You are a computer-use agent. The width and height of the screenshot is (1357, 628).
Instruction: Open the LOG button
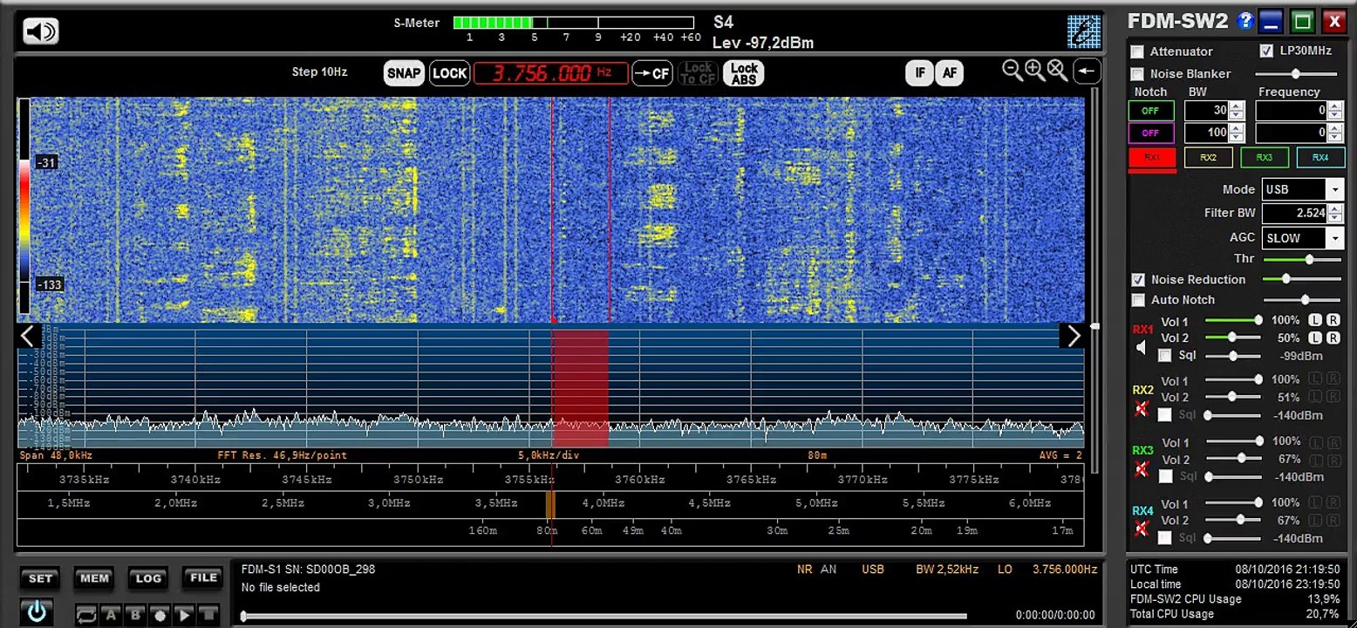(148, 578)
